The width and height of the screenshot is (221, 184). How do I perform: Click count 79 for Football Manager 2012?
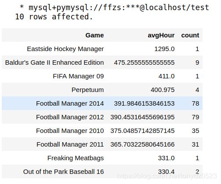pyautogui.click(x=196, y=117)
